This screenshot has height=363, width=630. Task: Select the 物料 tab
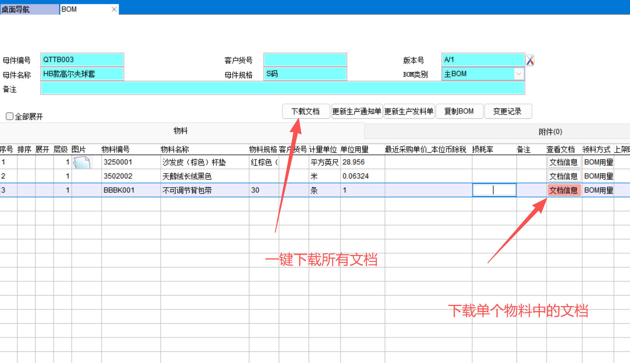(180, 131)
